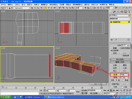Viewport: 132px width, 99px height.
Task: Open the 帮助 menu
Action: [112, 4]
